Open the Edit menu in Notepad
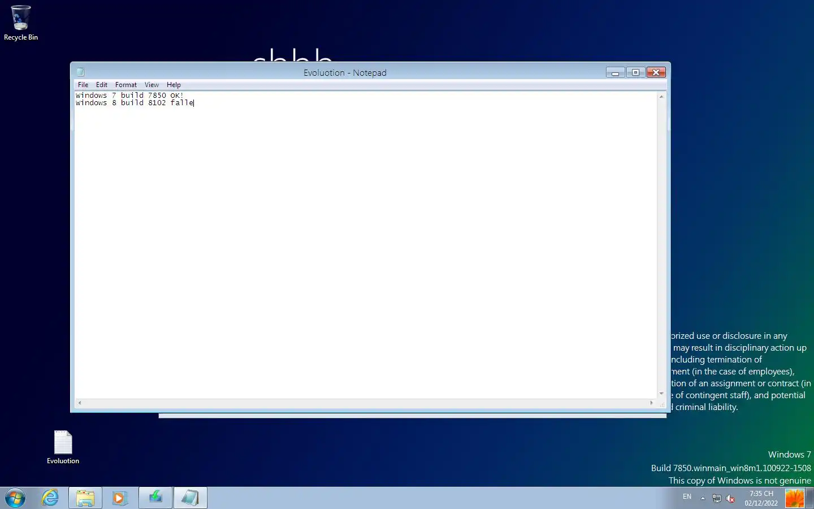 (102, 85)
